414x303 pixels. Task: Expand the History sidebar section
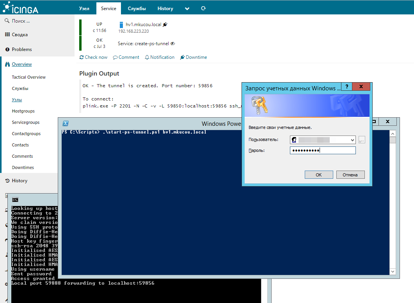[20, 181]
